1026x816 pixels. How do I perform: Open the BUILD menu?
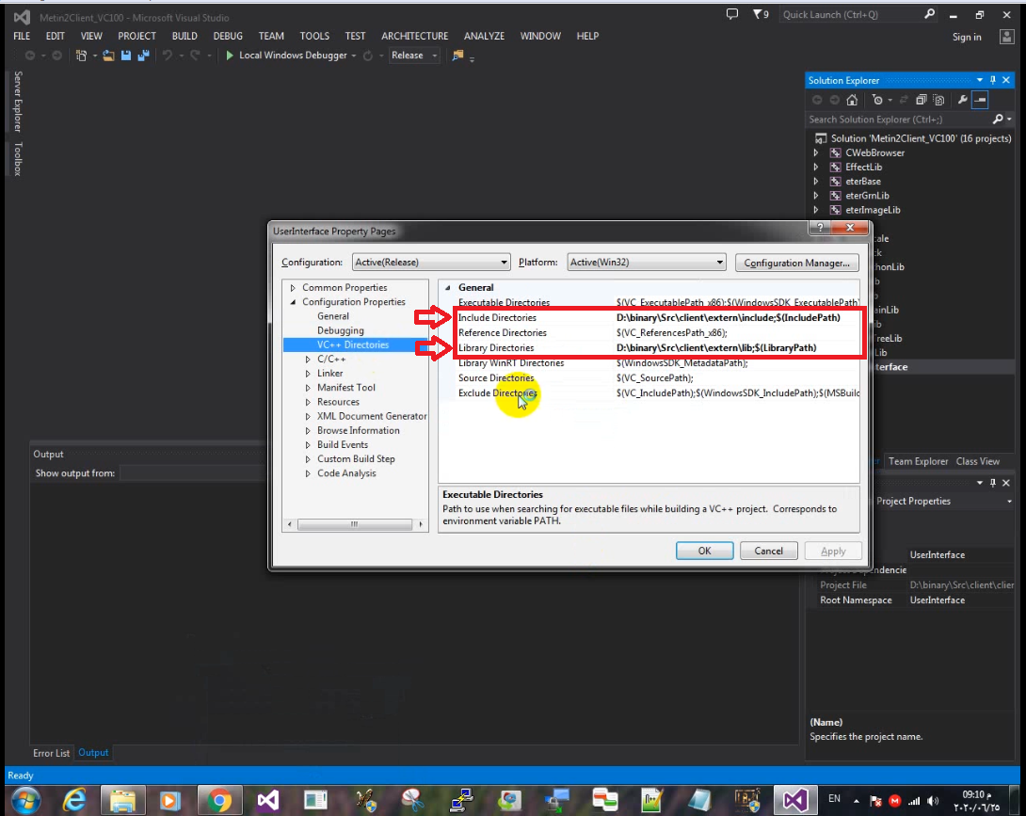184,36
